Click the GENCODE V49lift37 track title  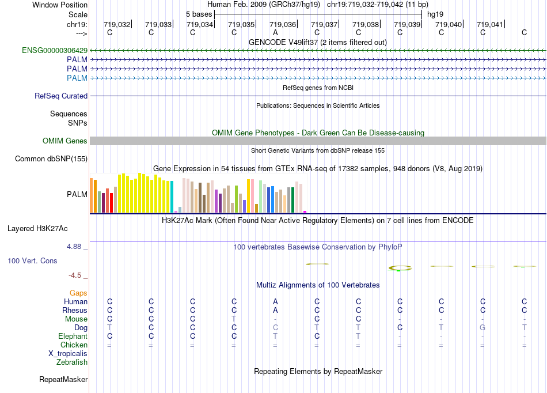point(318,42)
